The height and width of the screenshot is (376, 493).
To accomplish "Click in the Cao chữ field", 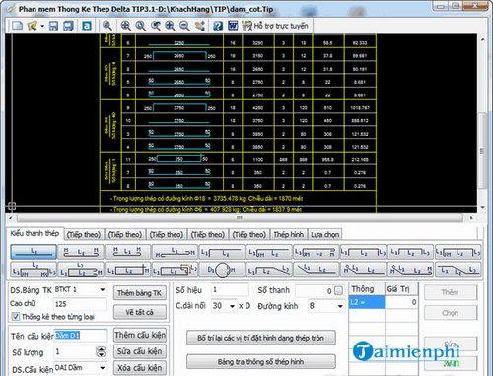I will point(80,304).
